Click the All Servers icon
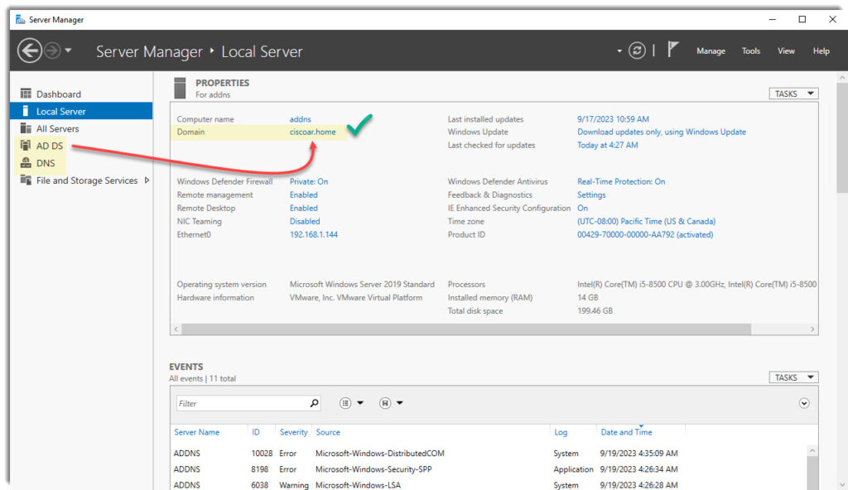The width and height of the screenshot is (848, 490). [x=26, y=128]
